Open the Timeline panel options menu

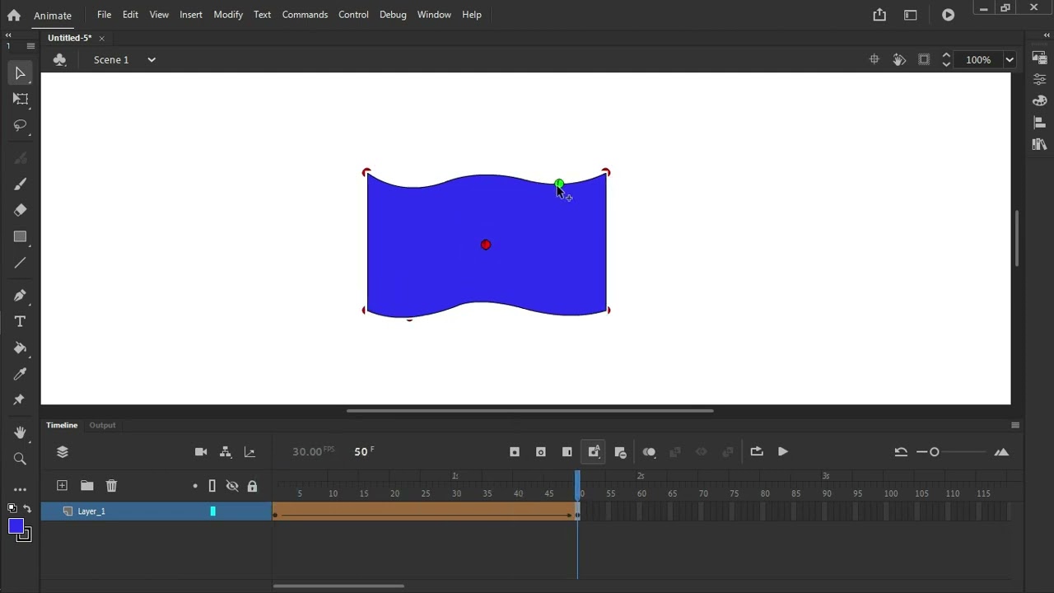tap(1015, 425)
